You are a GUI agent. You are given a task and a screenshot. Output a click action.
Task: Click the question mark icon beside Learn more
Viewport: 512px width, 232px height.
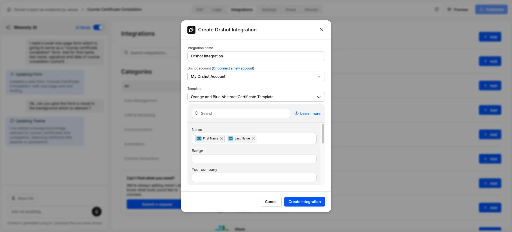[296, 113]
